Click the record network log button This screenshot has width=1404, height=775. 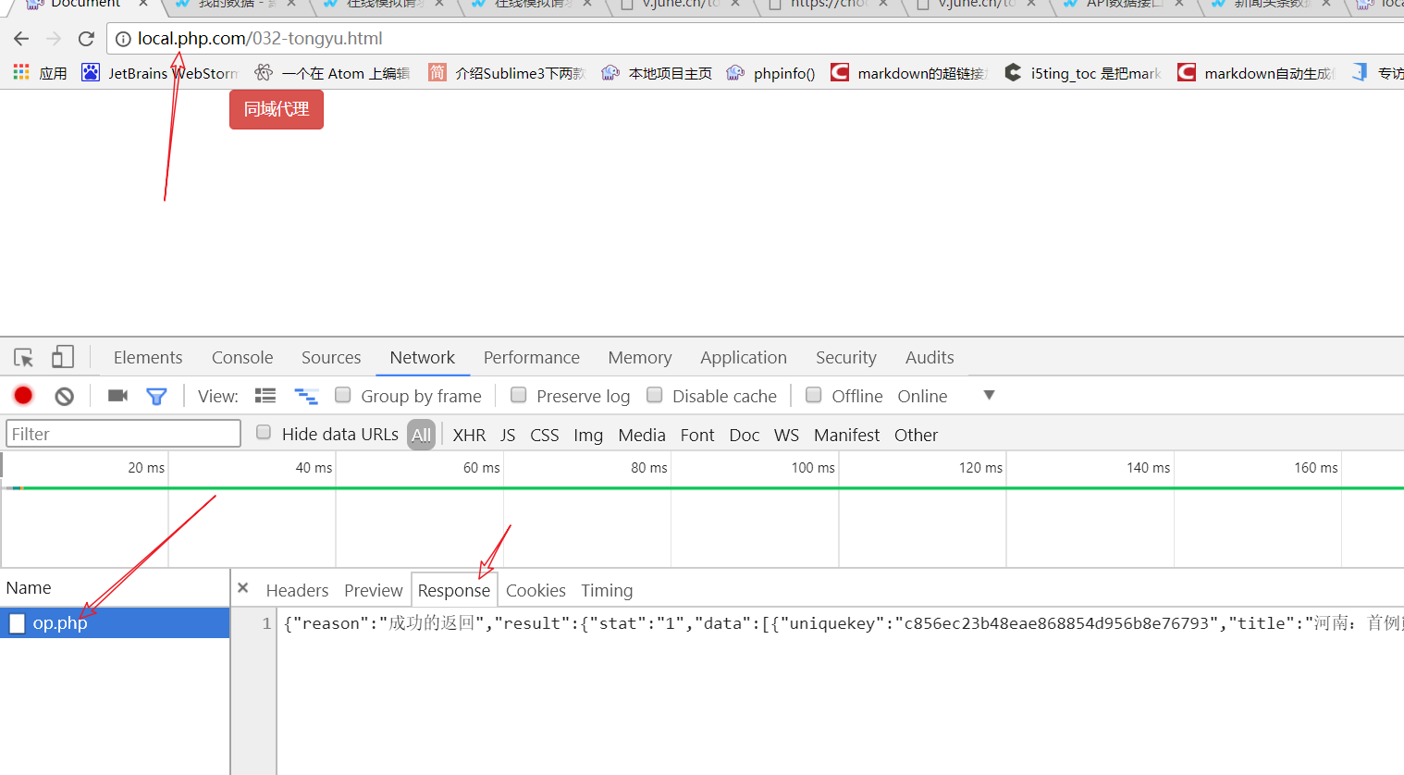pos(23,396)
